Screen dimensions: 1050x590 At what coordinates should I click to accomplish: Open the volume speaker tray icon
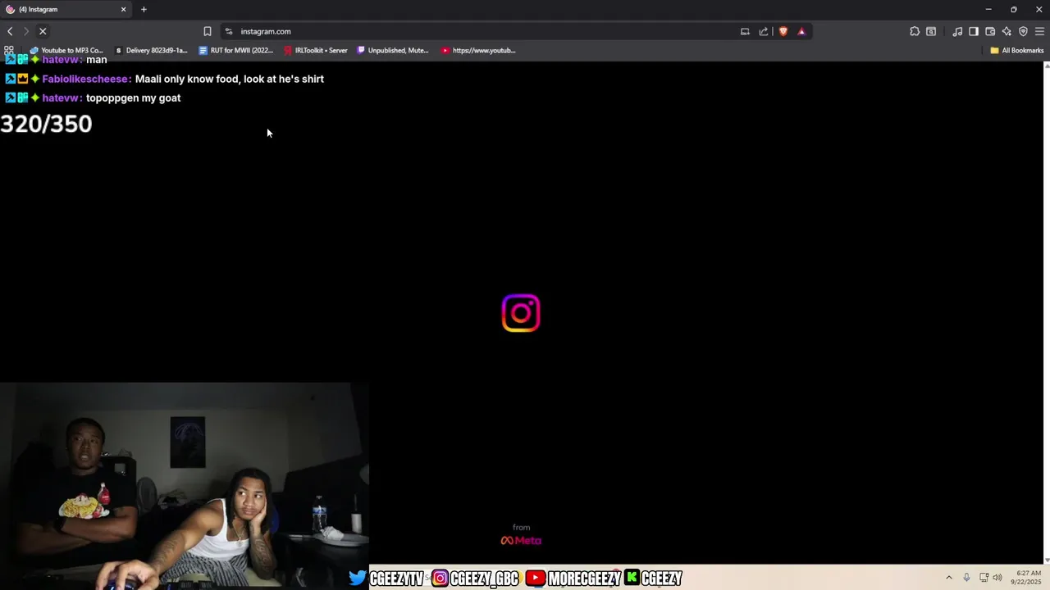[997, 578]
